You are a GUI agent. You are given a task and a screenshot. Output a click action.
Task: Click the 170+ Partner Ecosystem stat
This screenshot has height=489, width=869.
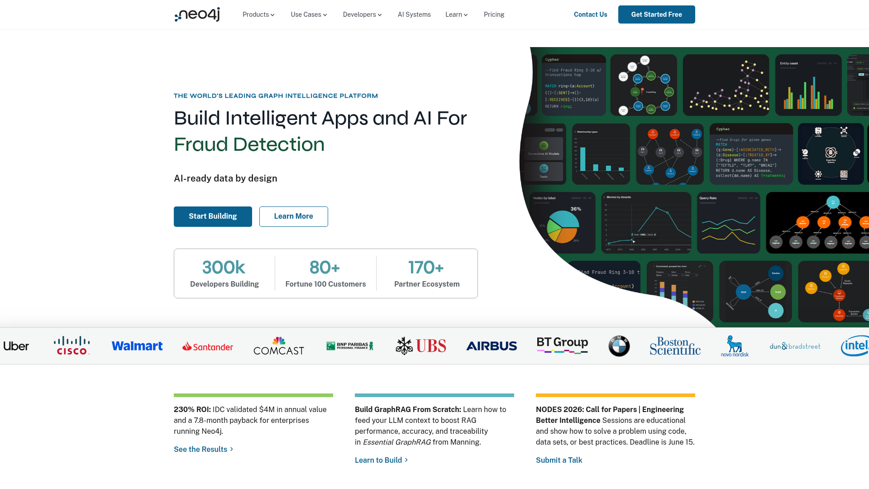point(427,273)
